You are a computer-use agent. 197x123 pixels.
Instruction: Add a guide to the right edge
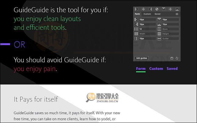(150, 9)
